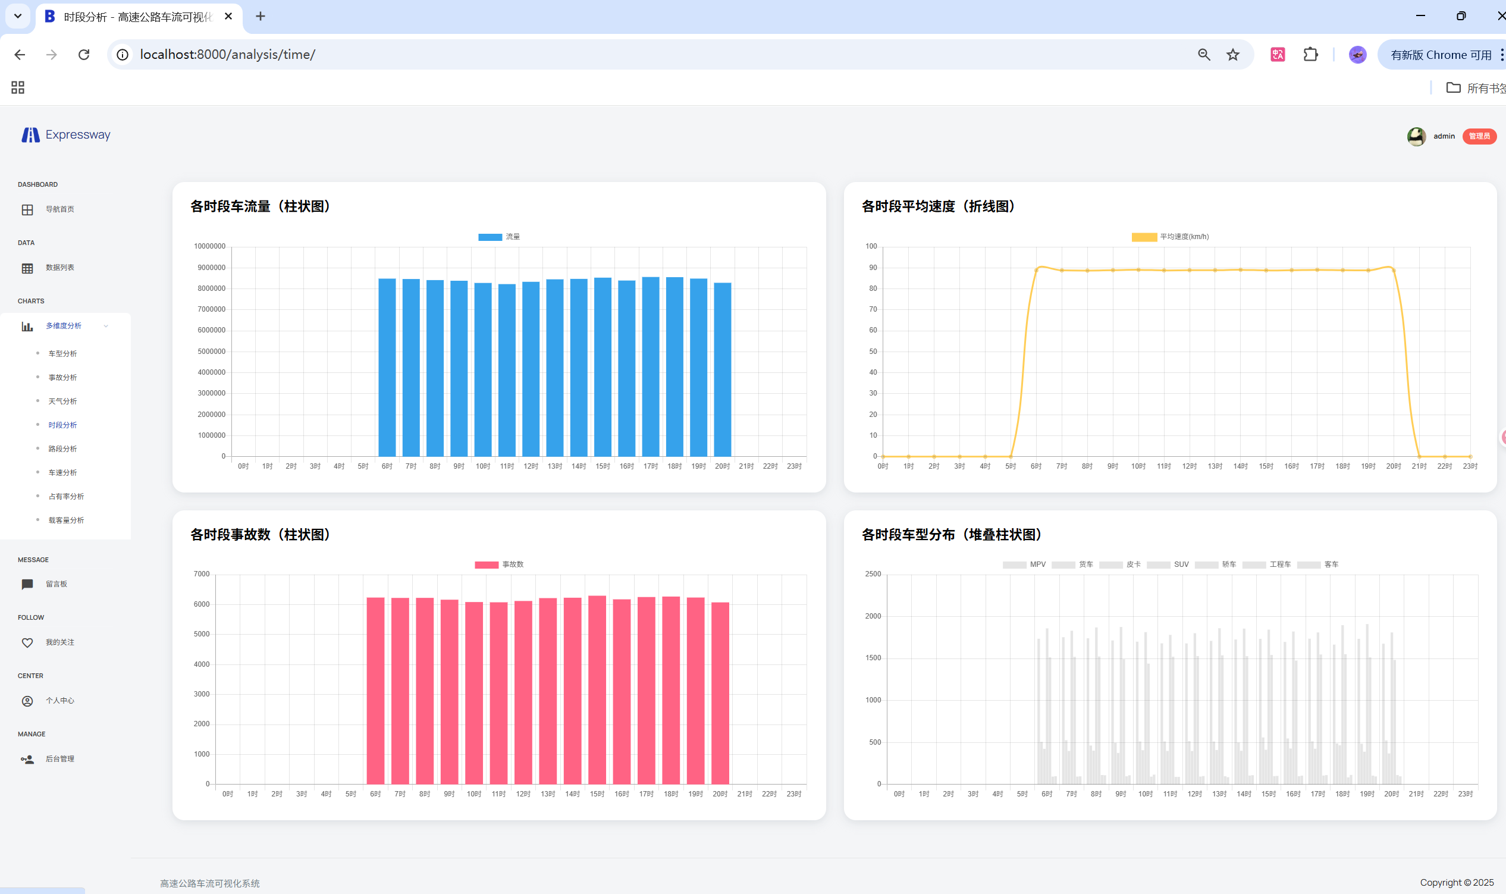The image size is (1506, 894).
Task: Click the 有新版 Chrome 可用 button
Action: [x=1441, y=55]
